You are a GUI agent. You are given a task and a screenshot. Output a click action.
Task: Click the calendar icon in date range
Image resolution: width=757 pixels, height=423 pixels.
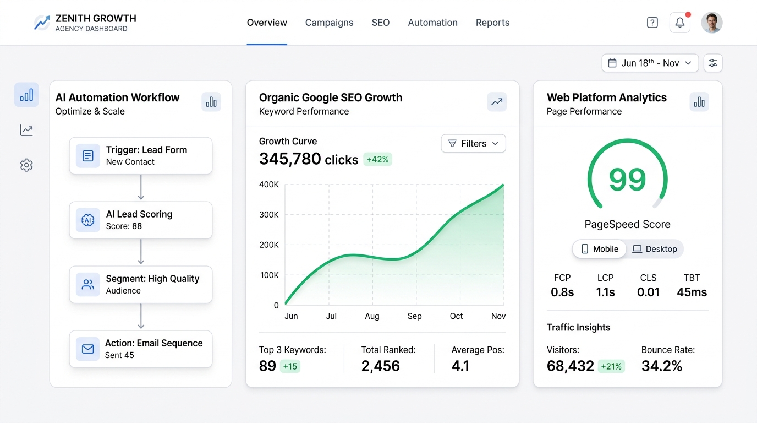coord(612,63)
